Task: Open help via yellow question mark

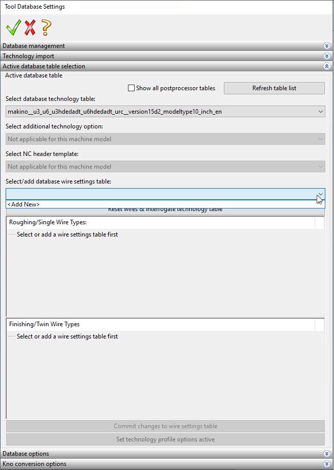Action: (x=46, y=28)
